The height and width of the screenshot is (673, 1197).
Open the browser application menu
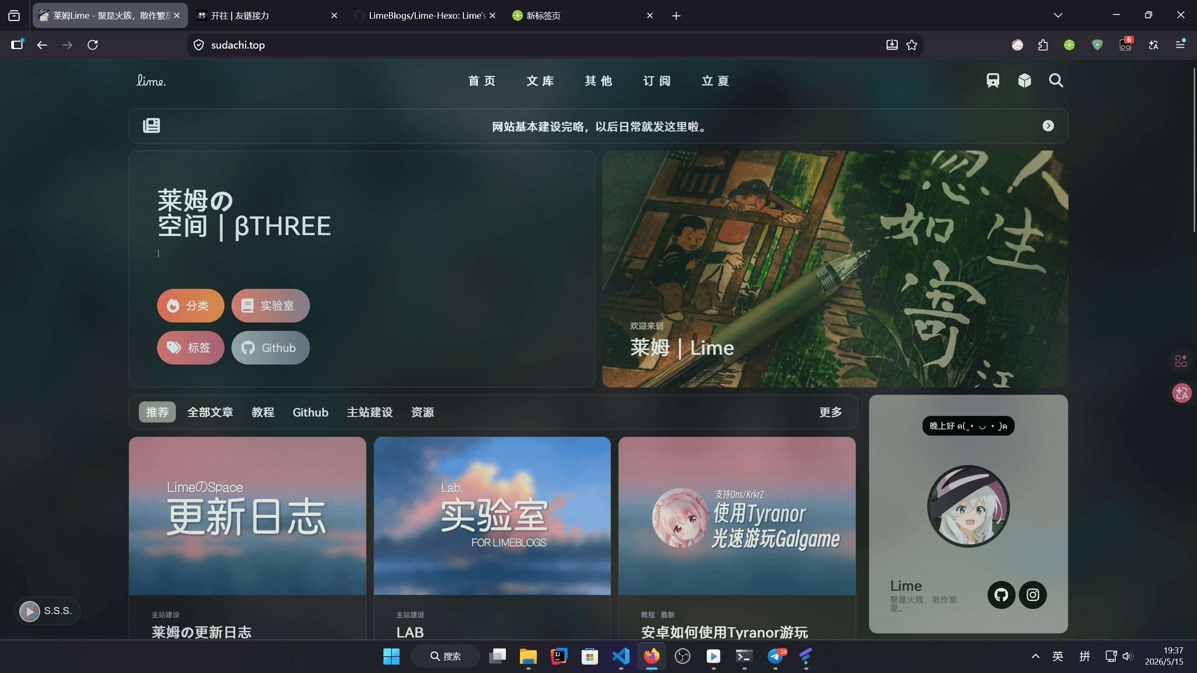[x=1180, y=44]
